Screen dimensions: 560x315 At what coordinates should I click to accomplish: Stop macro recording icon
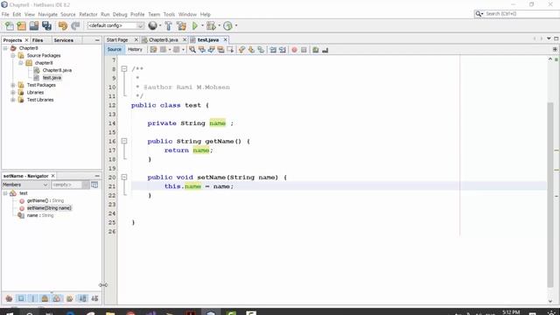(304, 50)
